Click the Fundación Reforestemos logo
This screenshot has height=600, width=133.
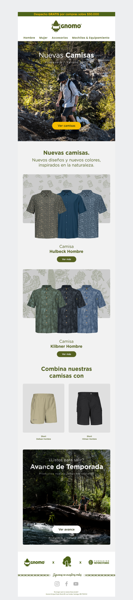click(99, 562)
